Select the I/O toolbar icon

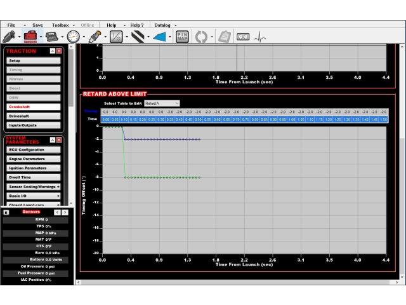(x=116, y=37)
